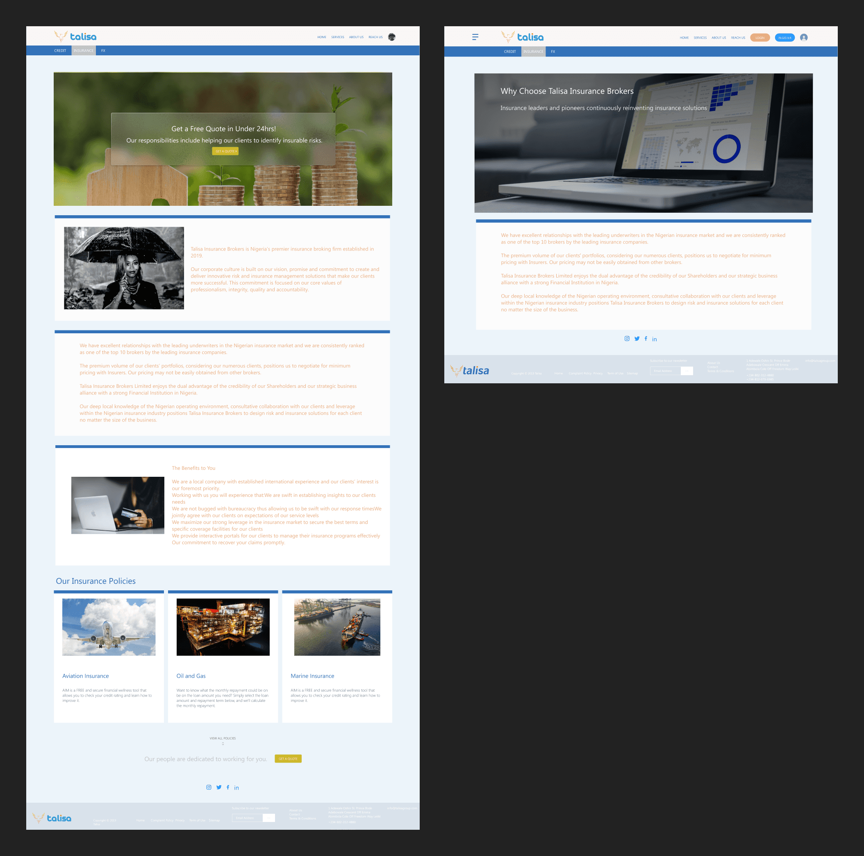Select FX tab on page with Login button
This screenshot has width=864, height=856.
553,51
